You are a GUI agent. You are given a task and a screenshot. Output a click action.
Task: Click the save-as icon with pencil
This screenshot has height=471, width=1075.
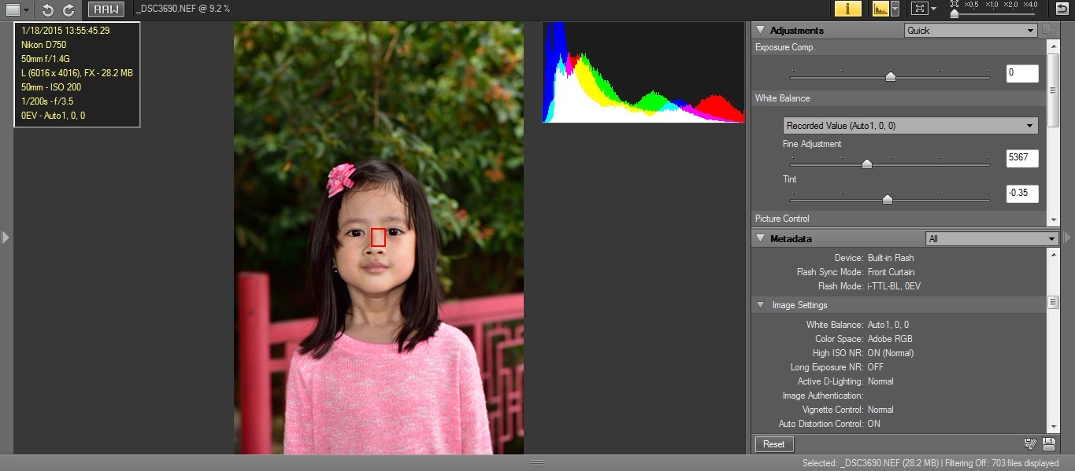point(1029,444)
